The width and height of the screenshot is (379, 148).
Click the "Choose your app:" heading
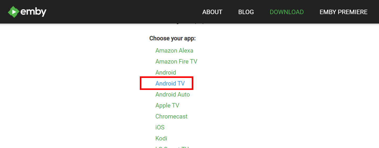click(x=172, y=38)
